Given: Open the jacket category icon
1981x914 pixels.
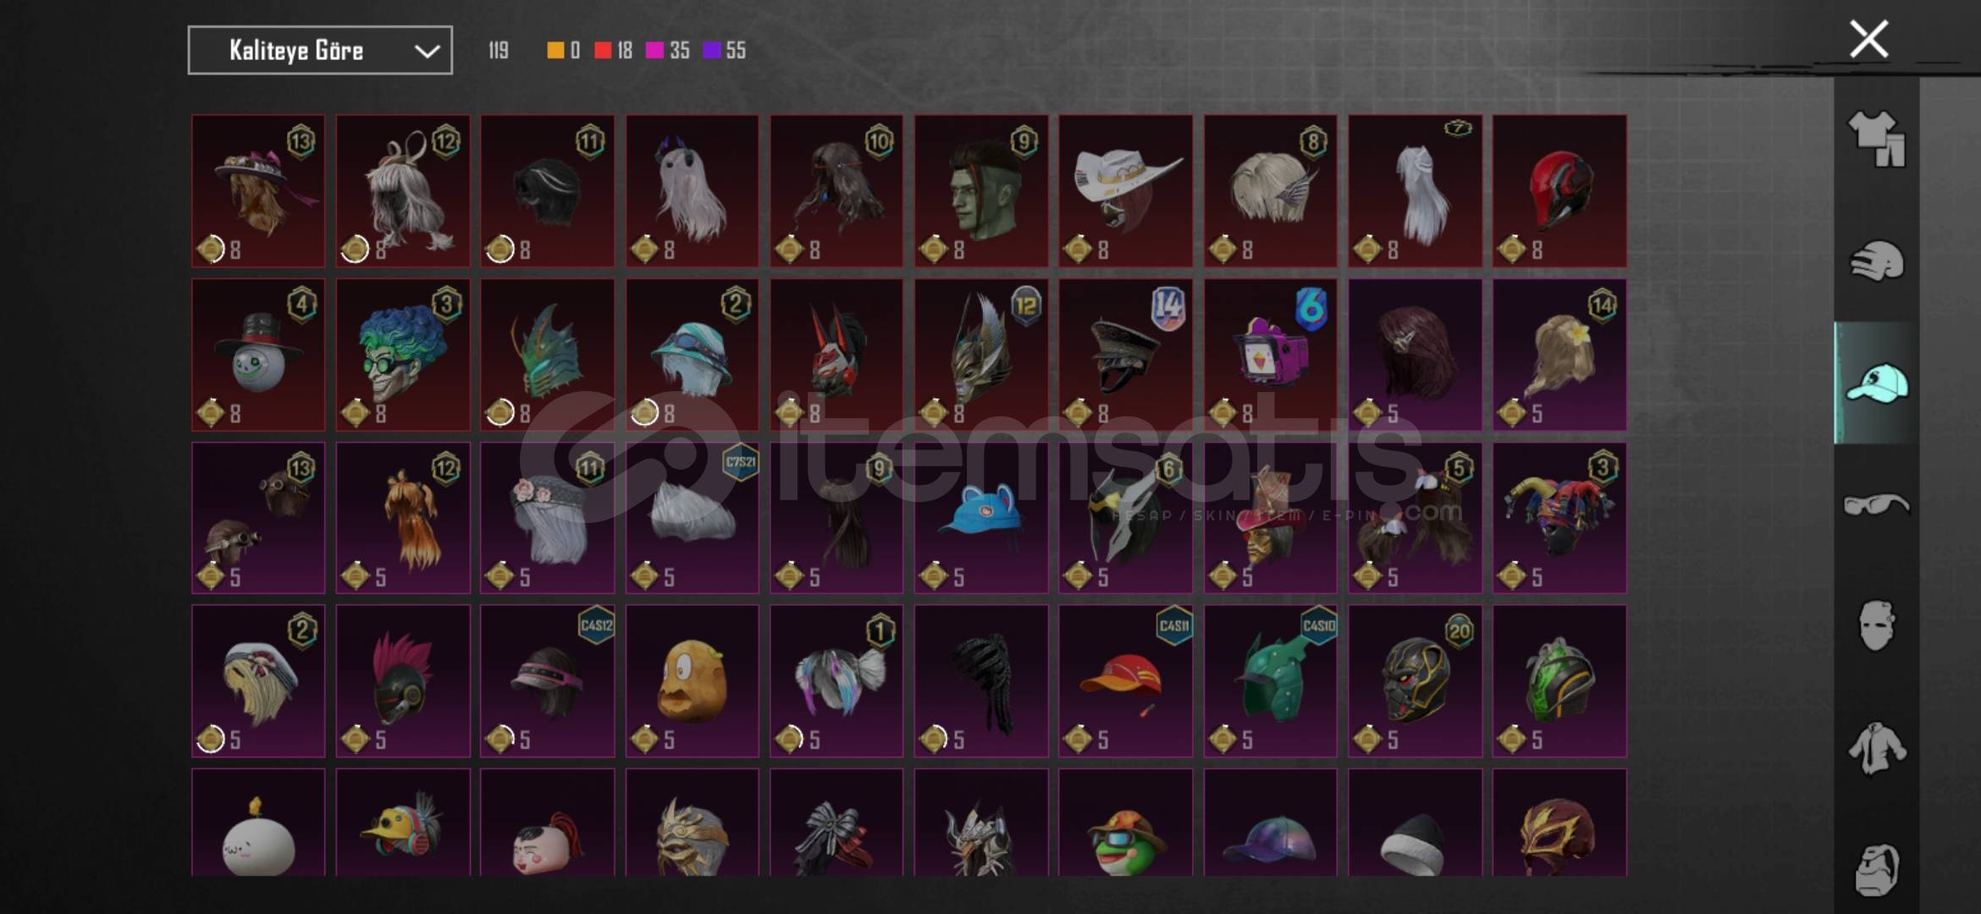Looking at the screenshot, I should (1876, 748).
